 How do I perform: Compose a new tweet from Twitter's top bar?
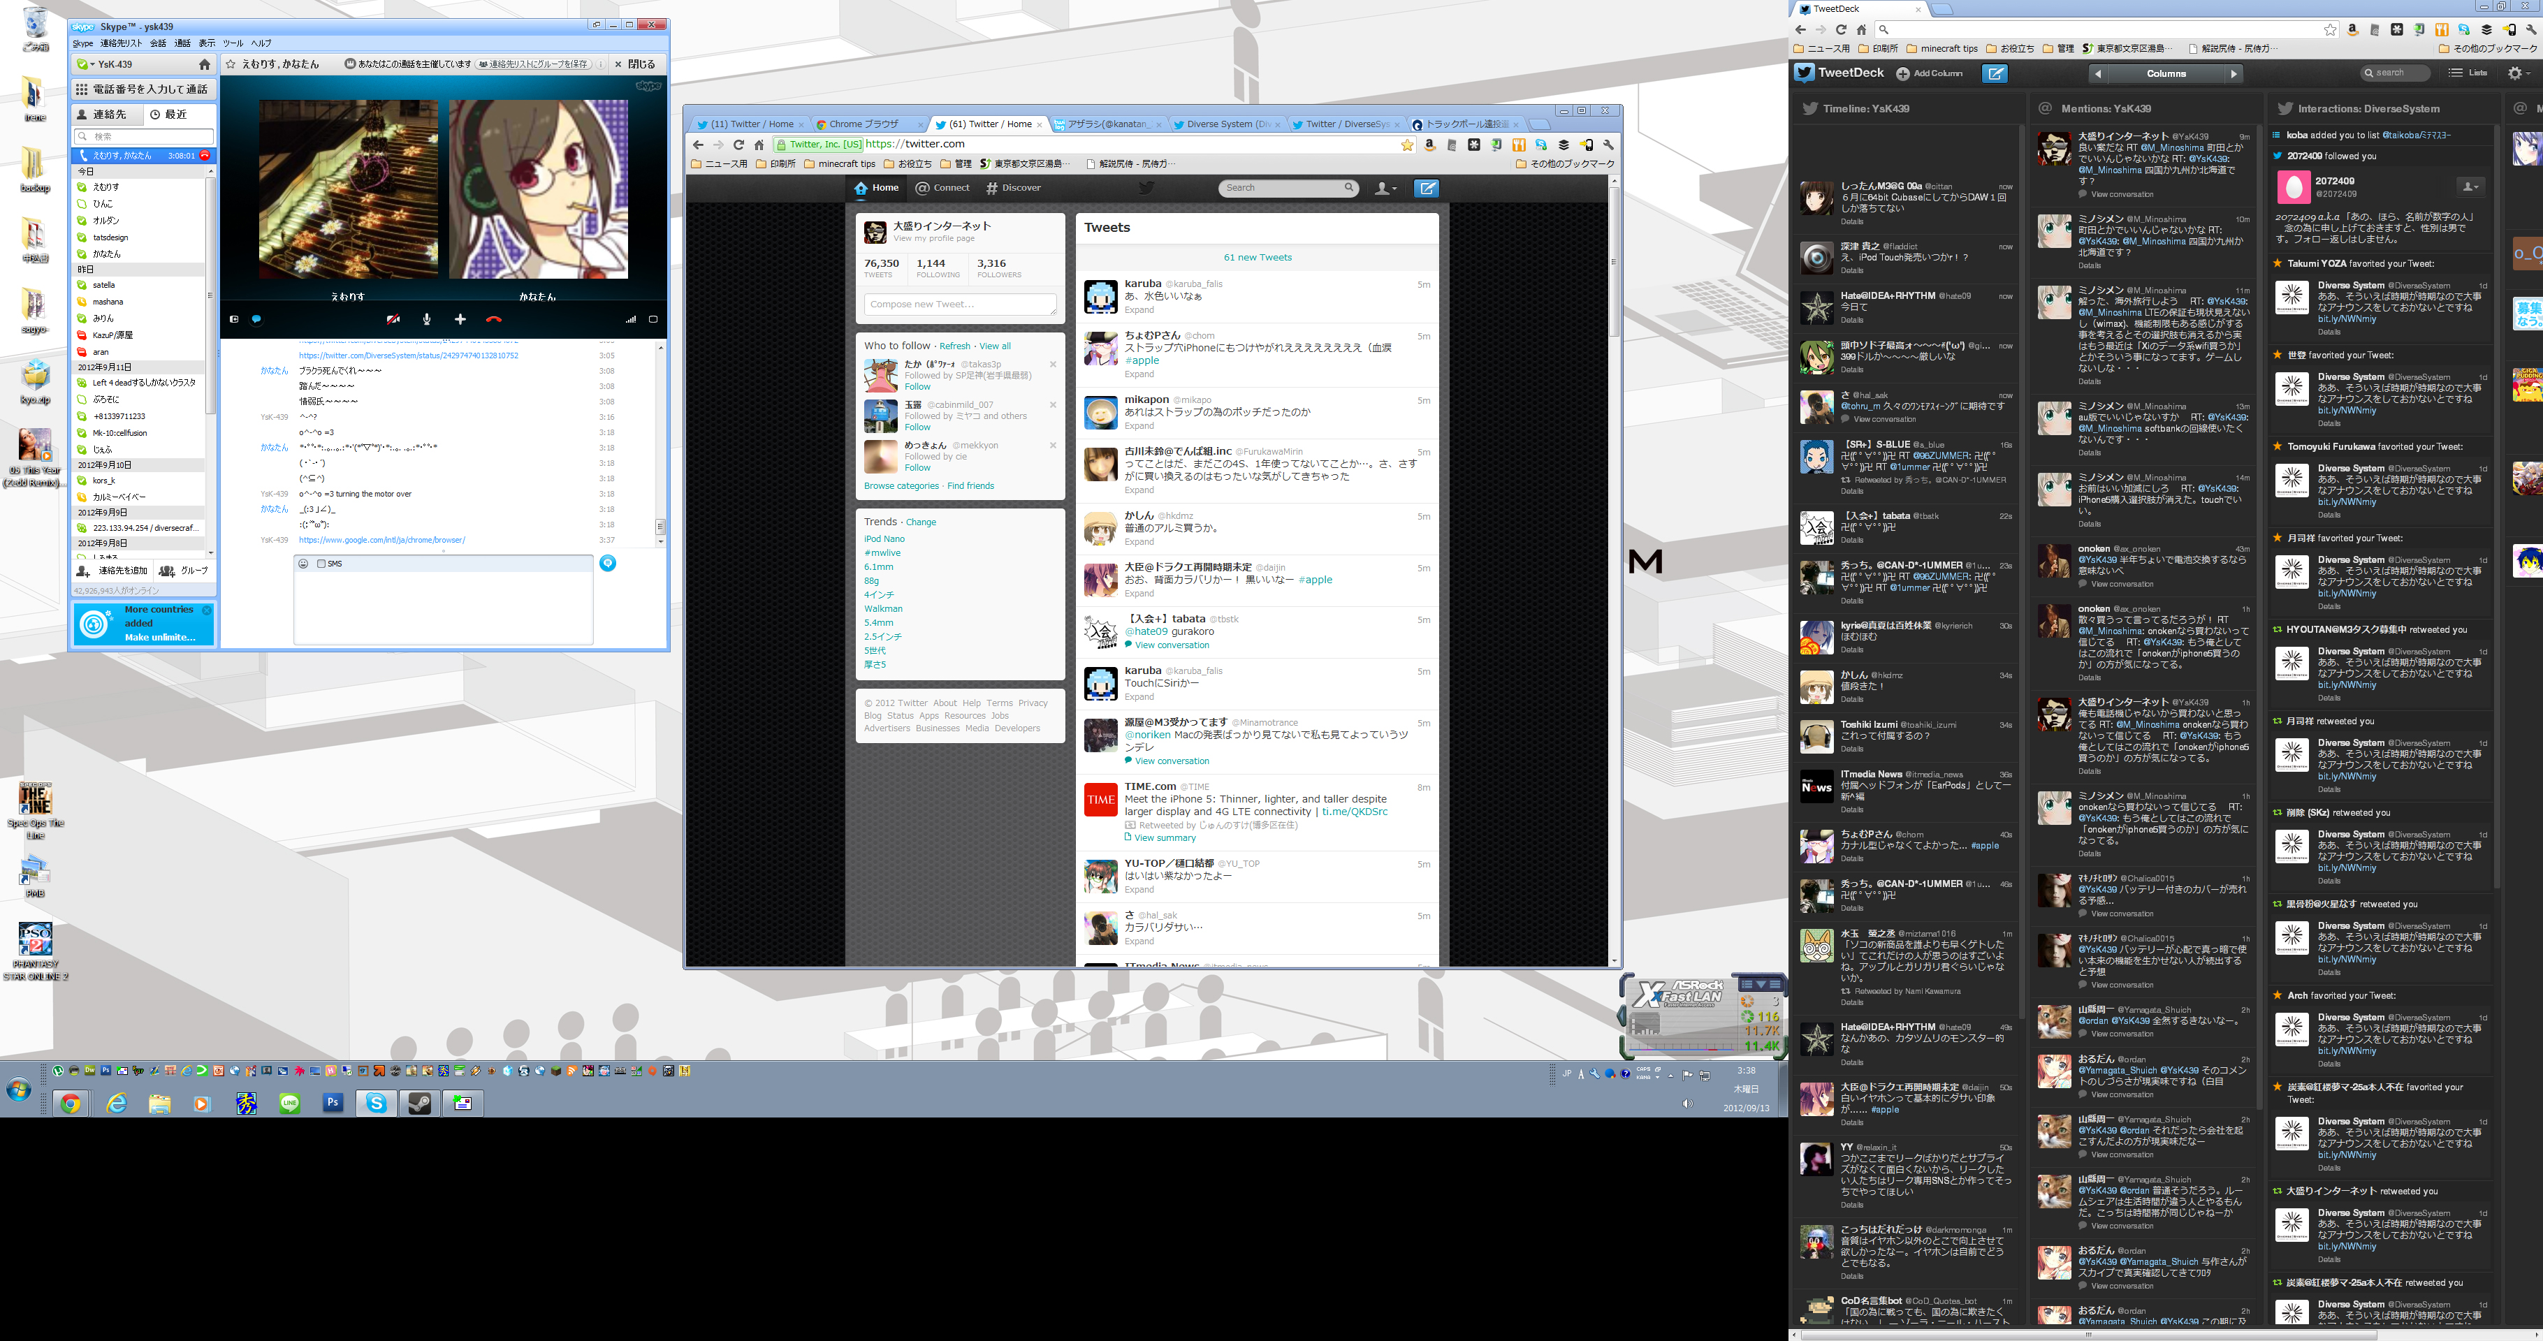click(x=1425, y=187)
